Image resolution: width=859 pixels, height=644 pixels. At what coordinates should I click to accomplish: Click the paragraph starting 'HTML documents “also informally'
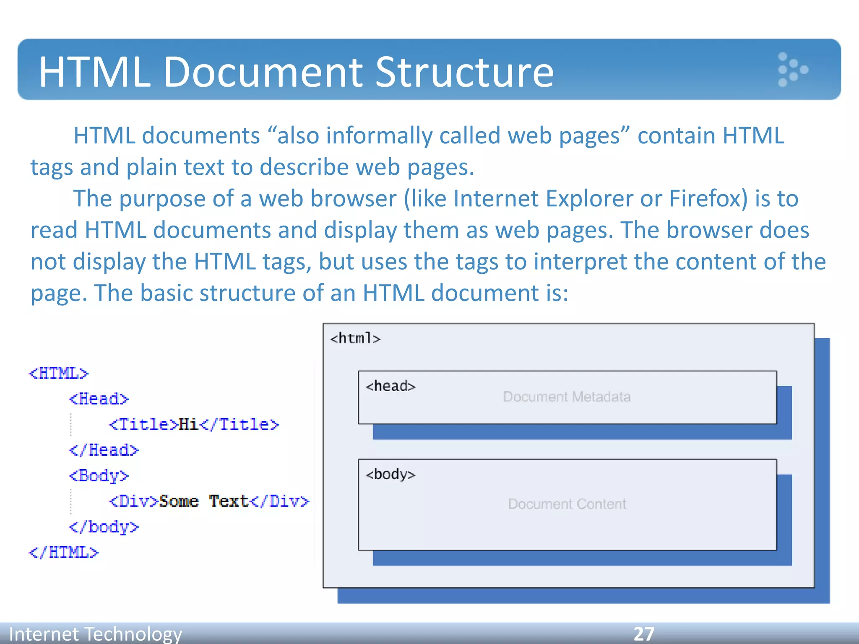[x=407, y=151]
